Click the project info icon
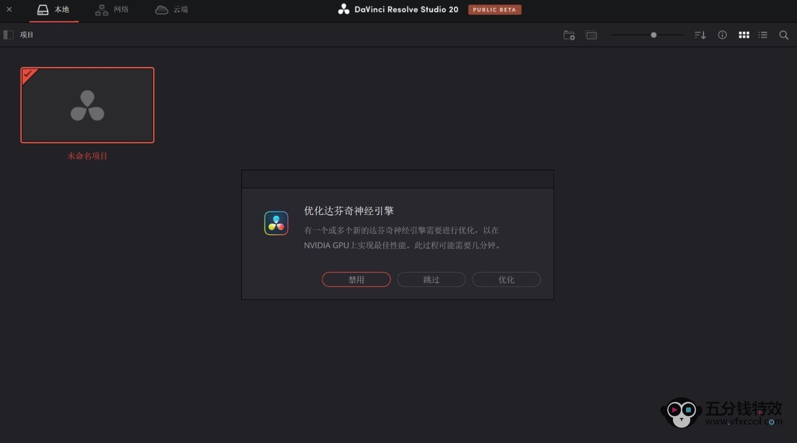Viewport: 797px width, 443px height. pos(722,35)
